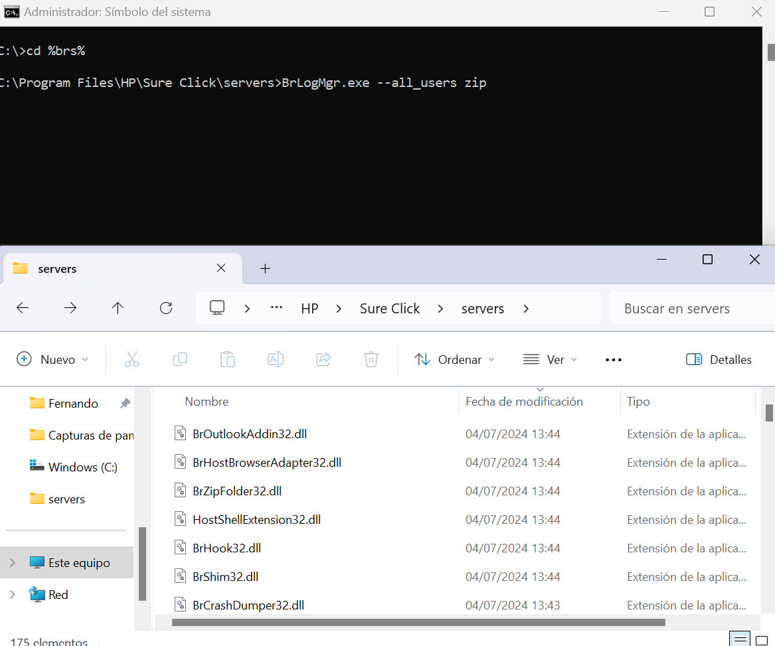Click the PC monitor icon in address bar

217,308
